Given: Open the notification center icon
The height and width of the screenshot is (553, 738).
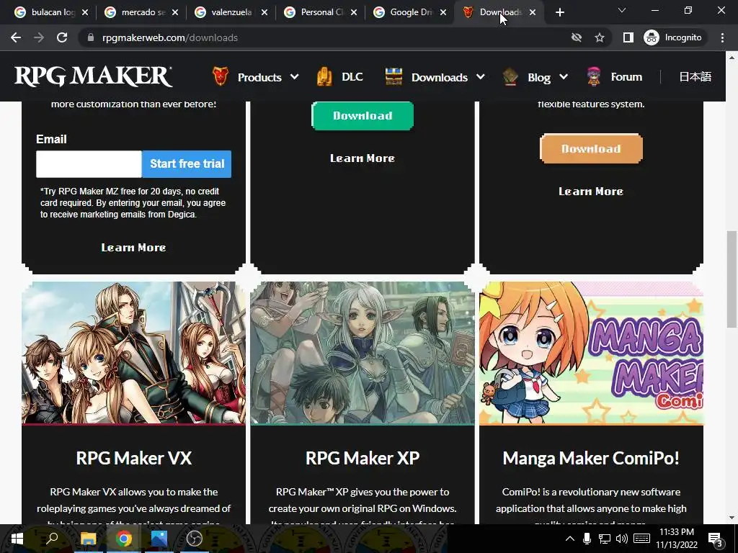Looking at the screenshot, I should 715,539.
